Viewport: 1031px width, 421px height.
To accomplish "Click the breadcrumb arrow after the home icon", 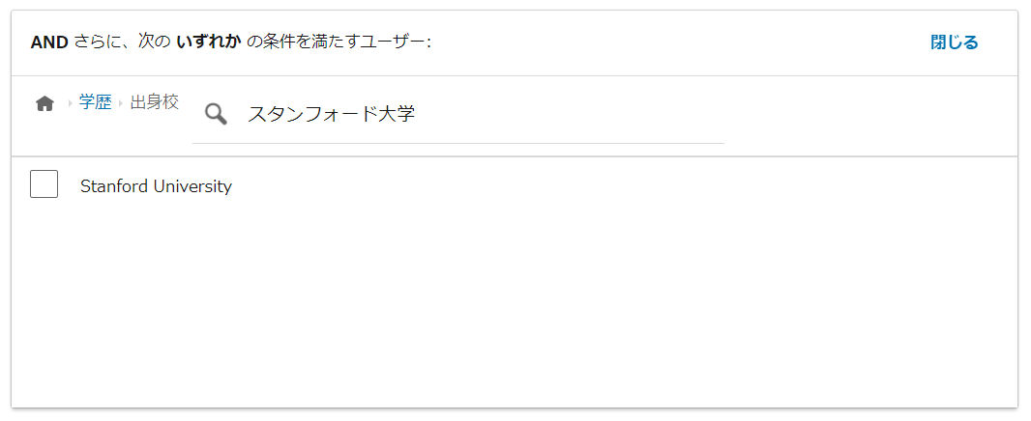I will (71, 103).
